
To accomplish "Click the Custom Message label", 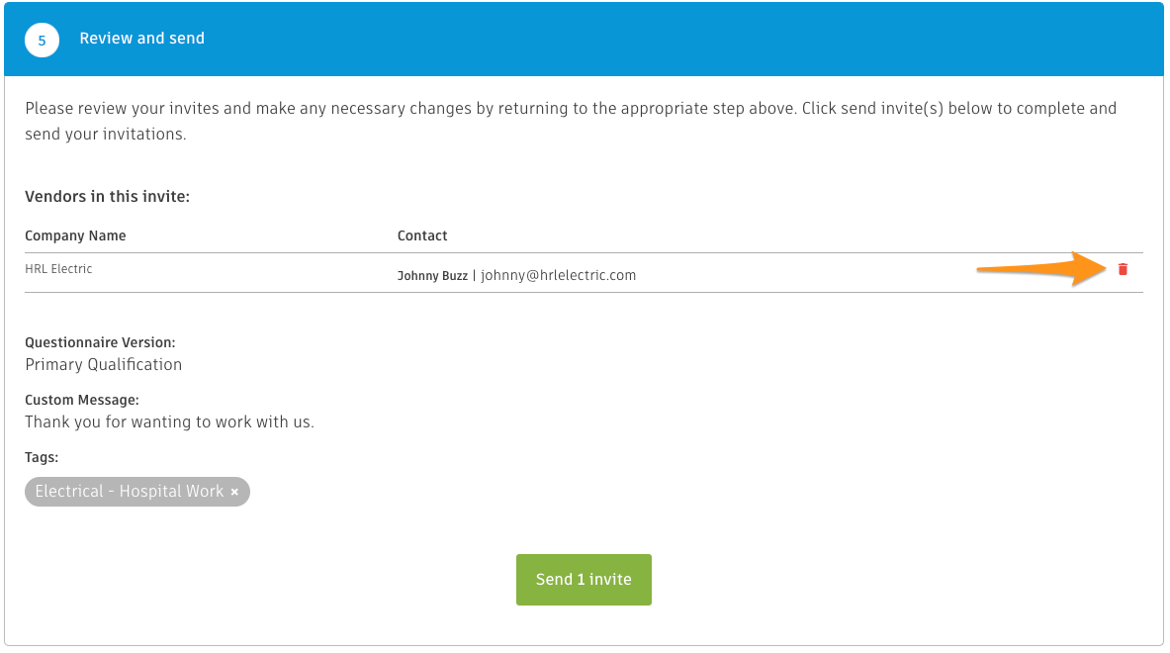I will click(82, 400).
